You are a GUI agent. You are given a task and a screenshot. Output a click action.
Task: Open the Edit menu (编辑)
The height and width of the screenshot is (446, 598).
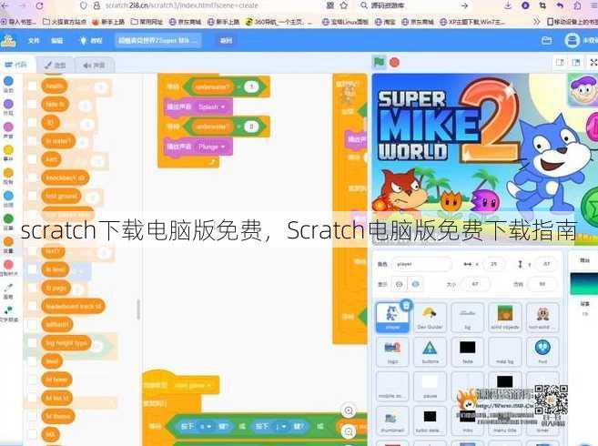pos(56,40)
